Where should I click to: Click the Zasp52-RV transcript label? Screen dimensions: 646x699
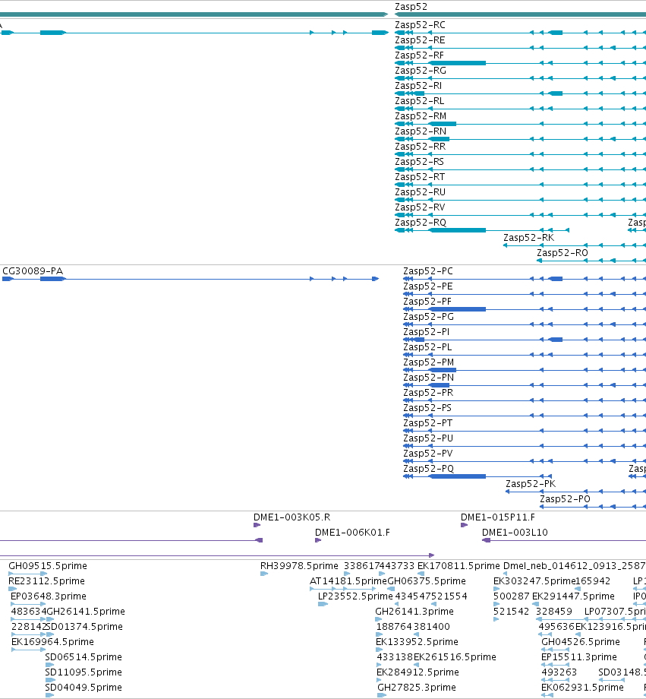point(420,207)
